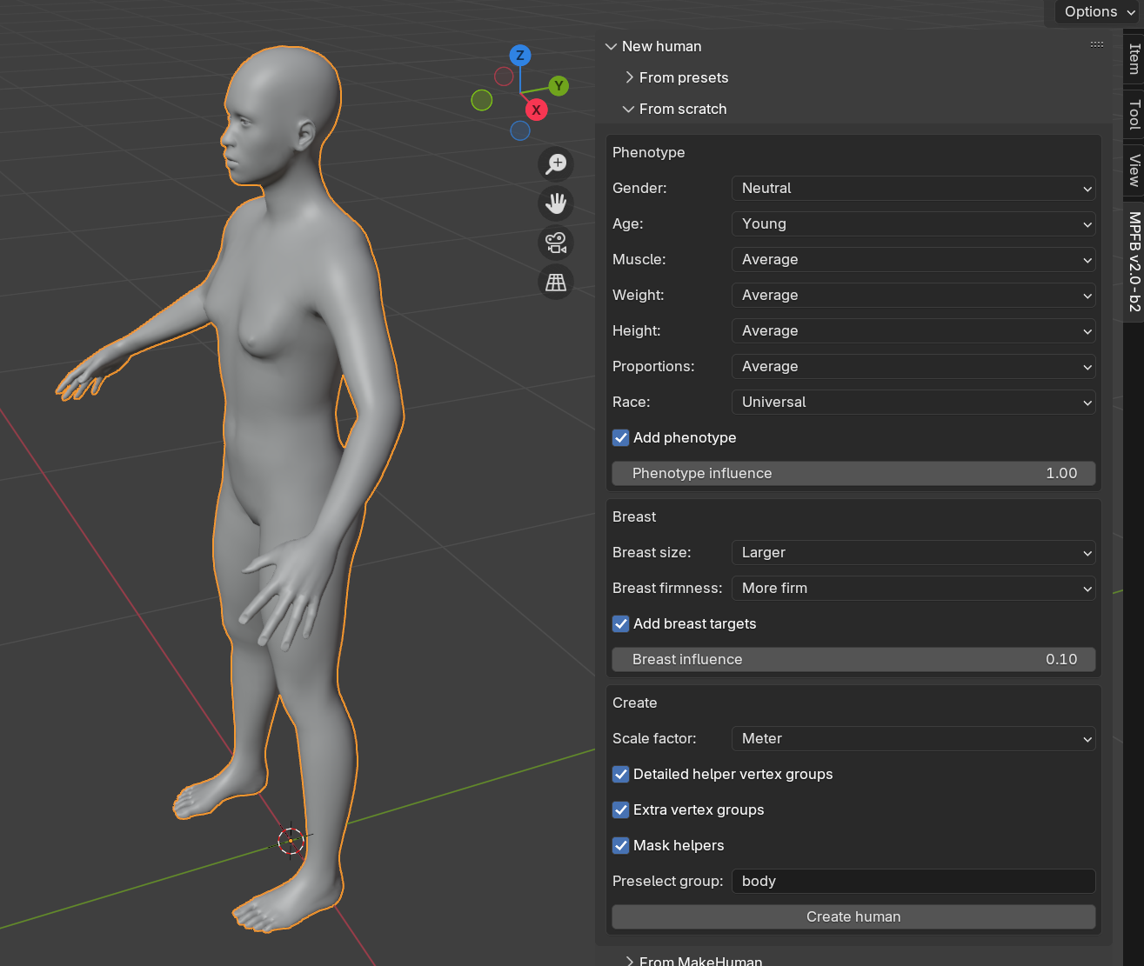Open the Race dropdown showing Universal
This screenshot has width=1144, height=966.
click(x=913, y=402)
